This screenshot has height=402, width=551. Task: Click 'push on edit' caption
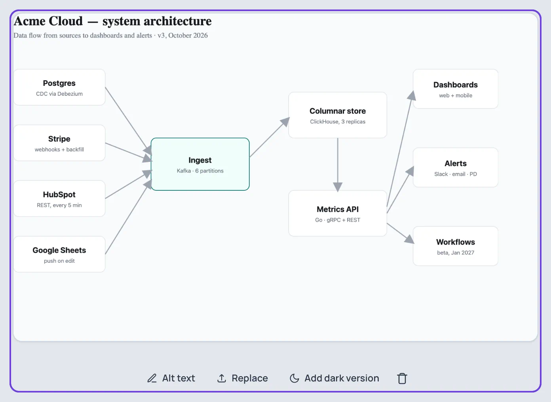point(59,261)
